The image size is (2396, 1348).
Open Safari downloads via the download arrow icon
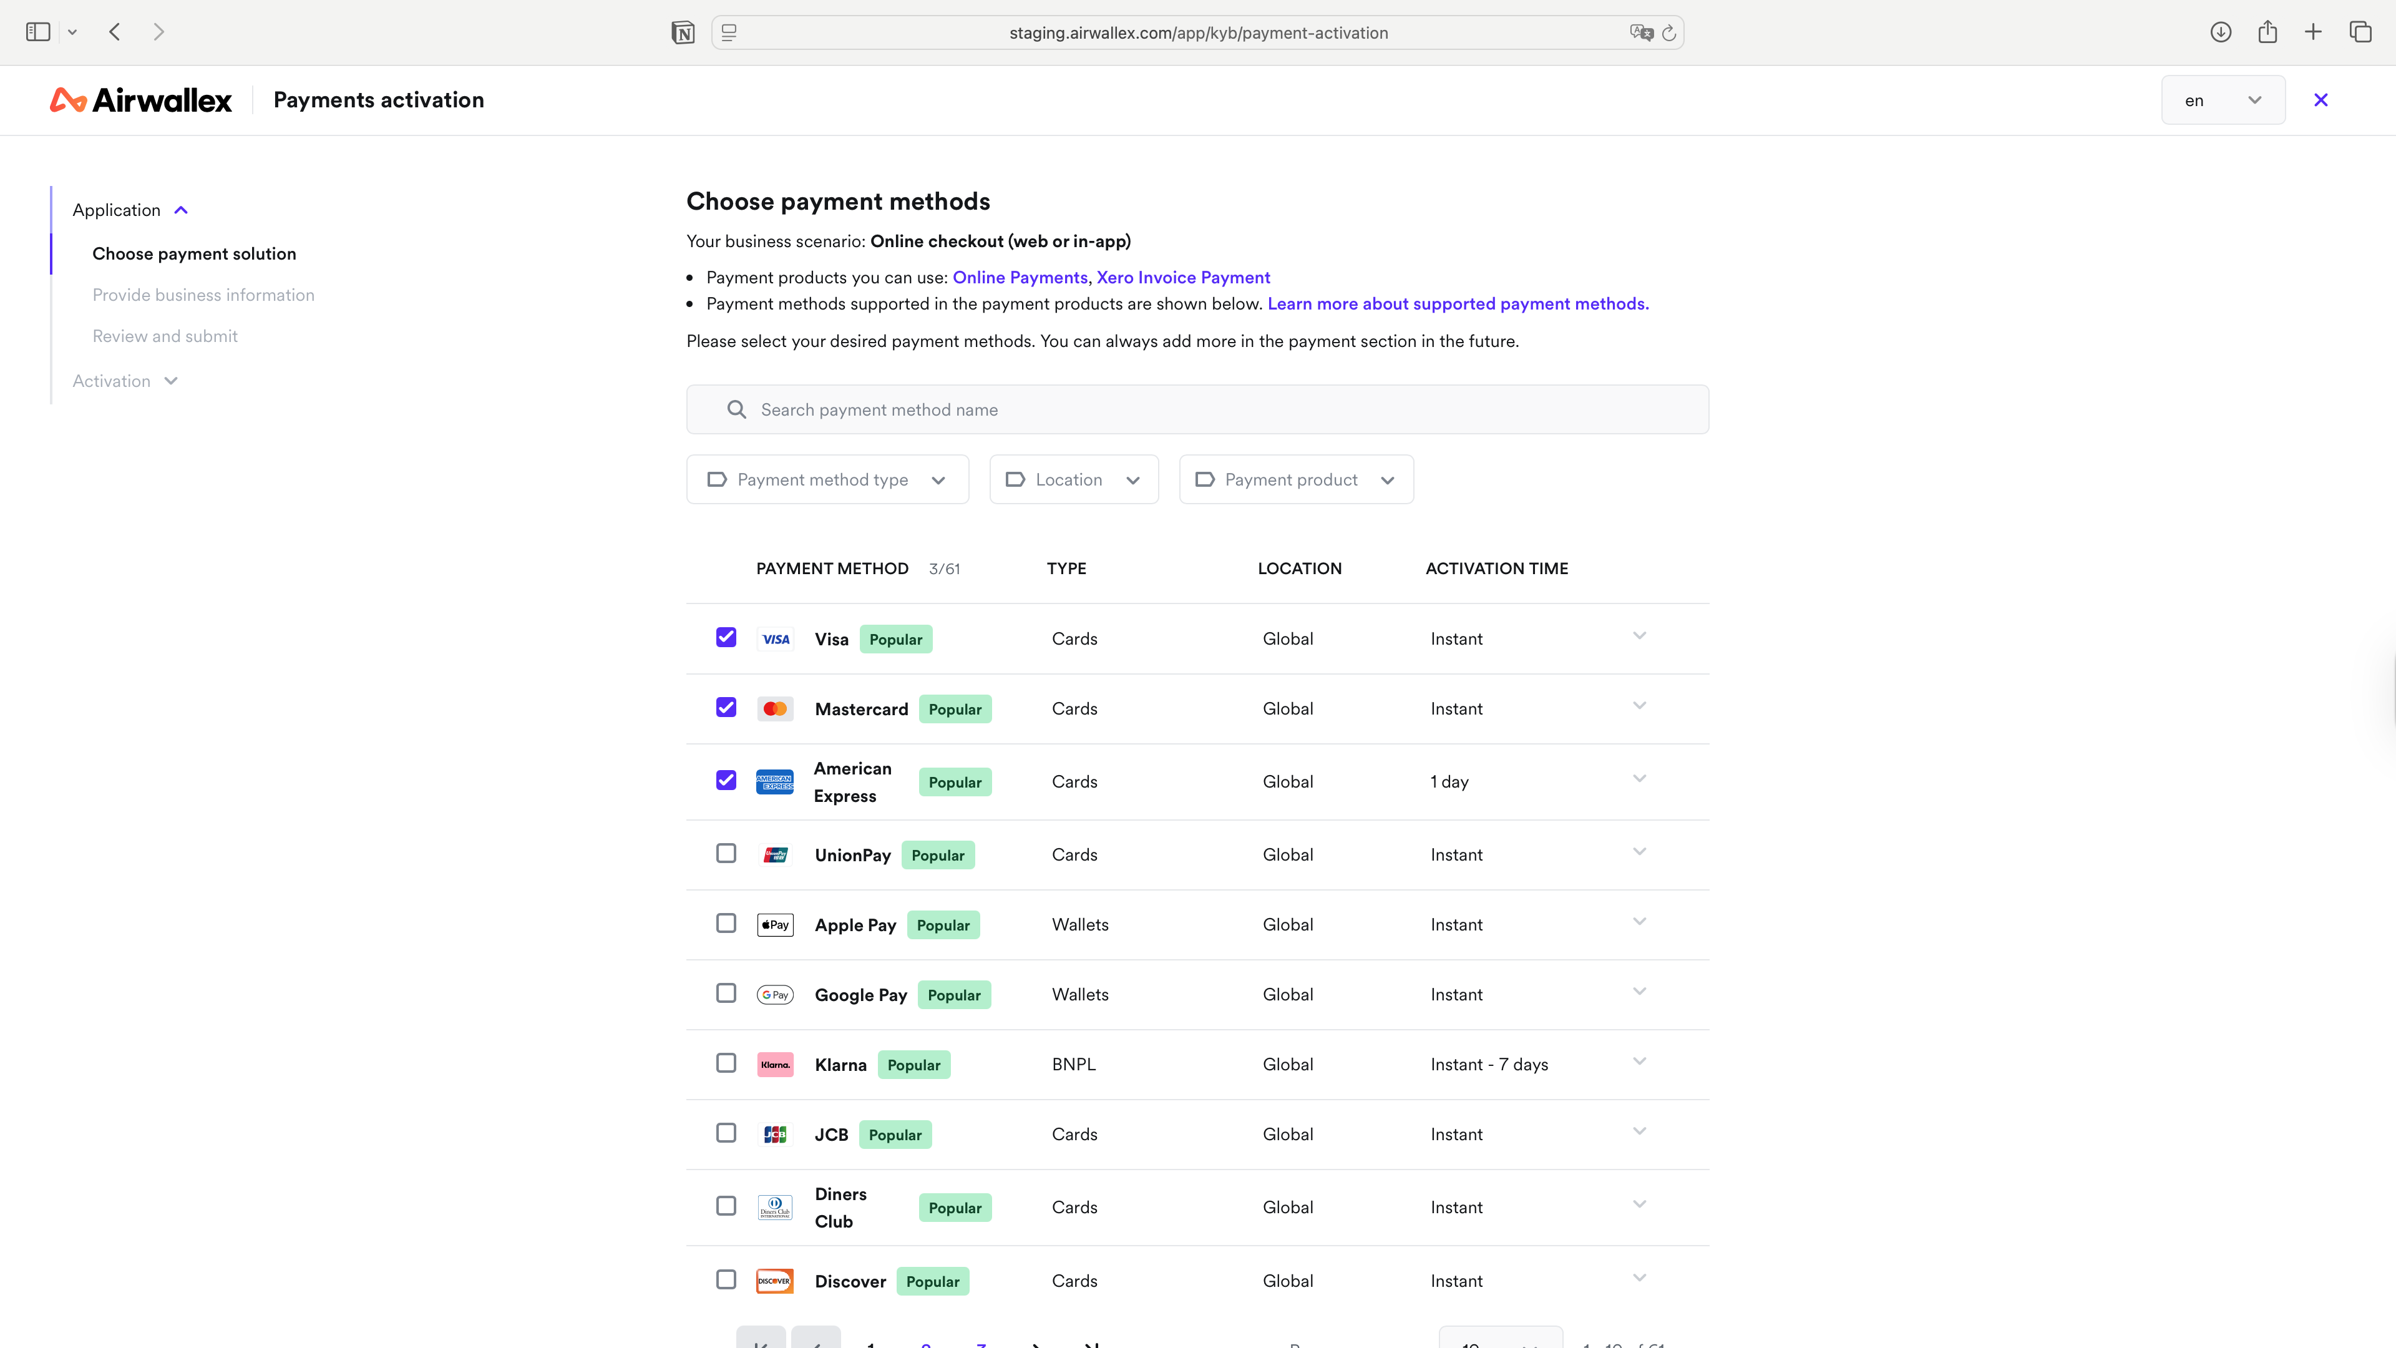click(2221, 32)
